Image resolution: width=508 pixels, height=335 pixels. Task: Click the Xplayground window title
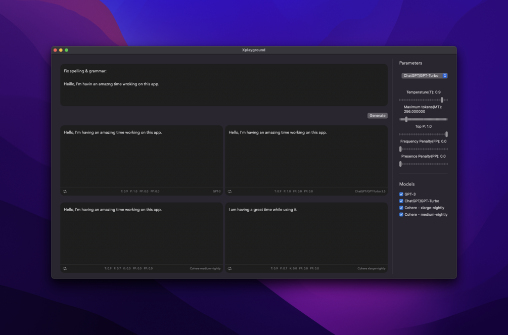[254, 50]
